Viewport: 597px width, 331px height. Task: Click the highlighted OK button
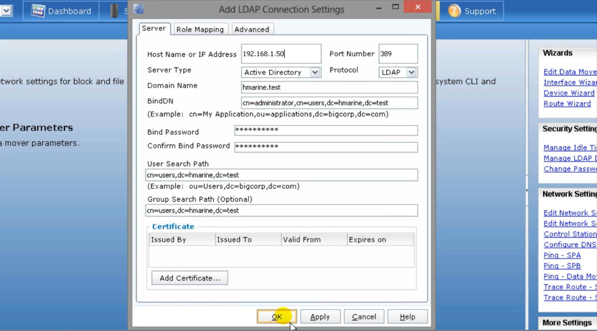[x=277, y=316]
